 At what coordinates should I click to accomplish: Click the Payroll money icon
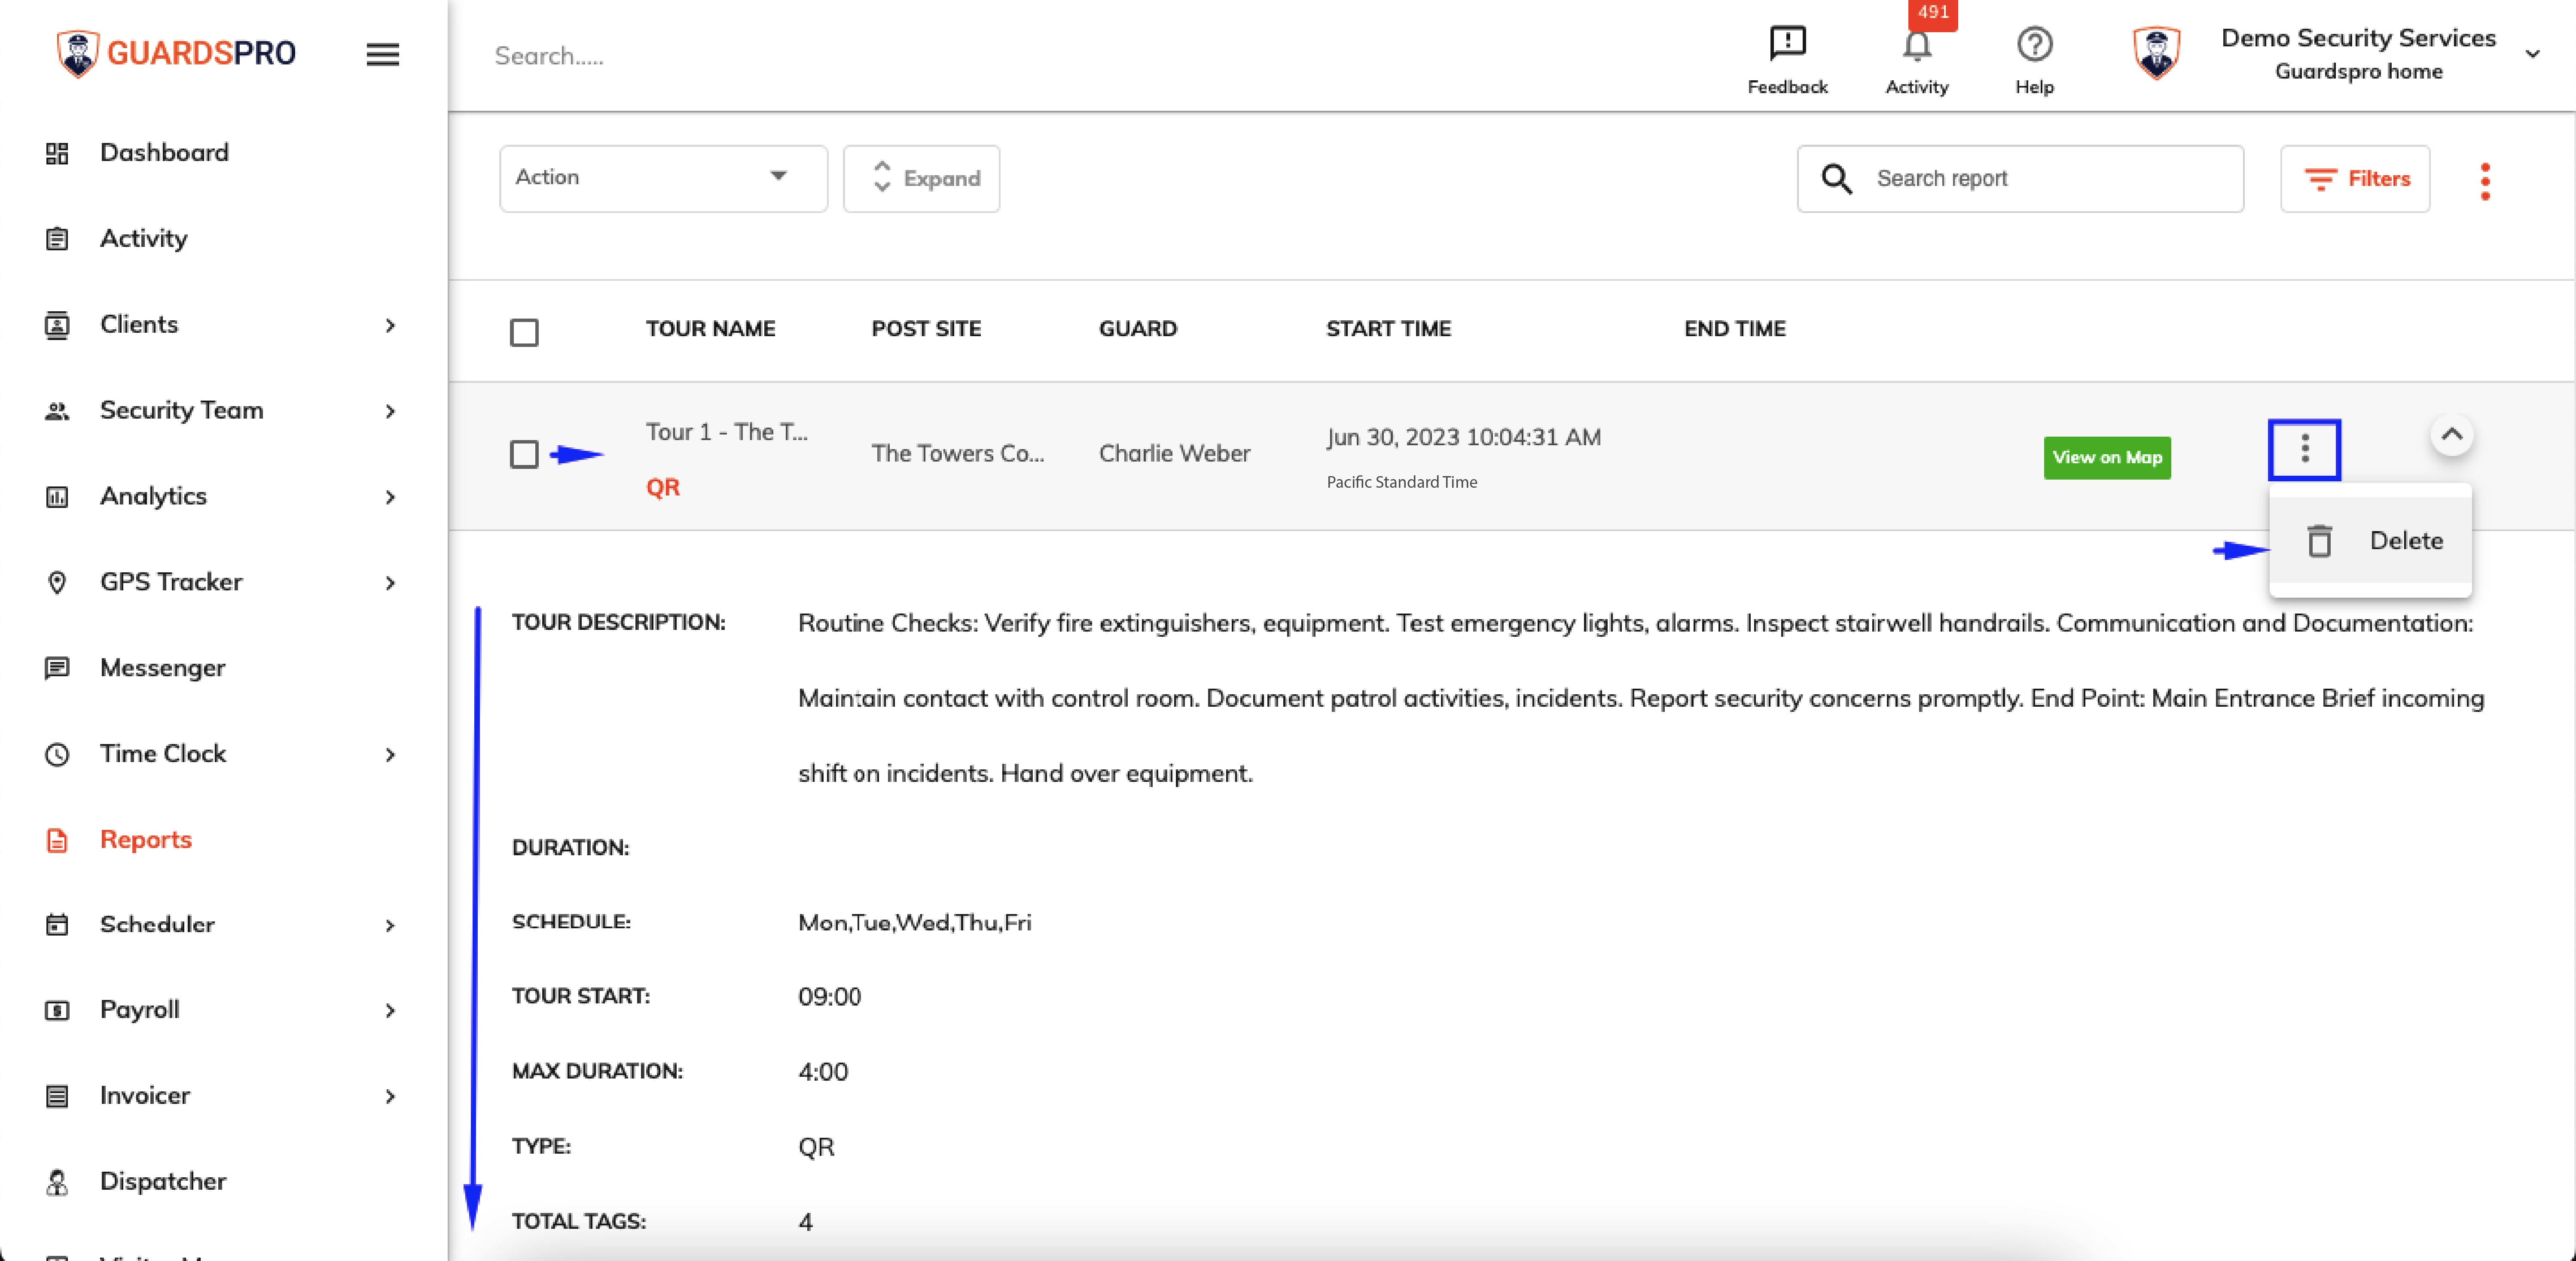(57, 1010)
